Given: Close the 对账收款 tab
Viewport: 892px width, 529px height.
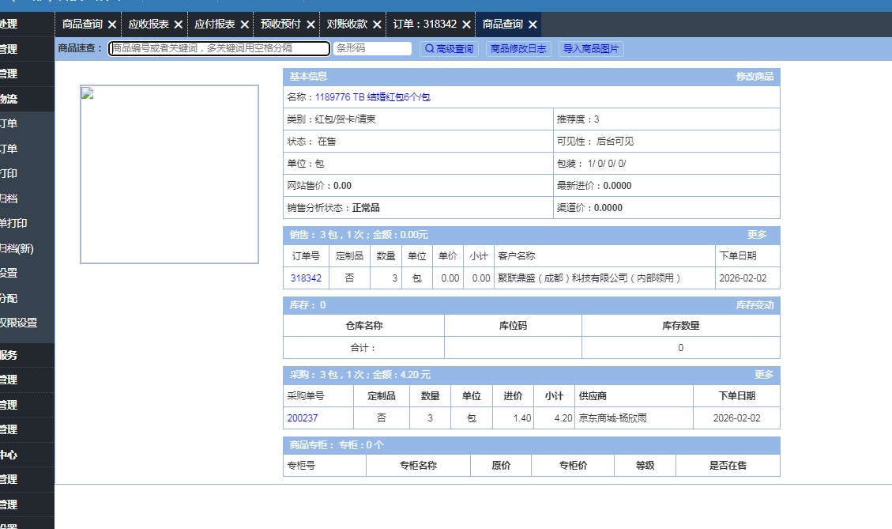Looking at the screenshot, I should [x=377, y=25].
